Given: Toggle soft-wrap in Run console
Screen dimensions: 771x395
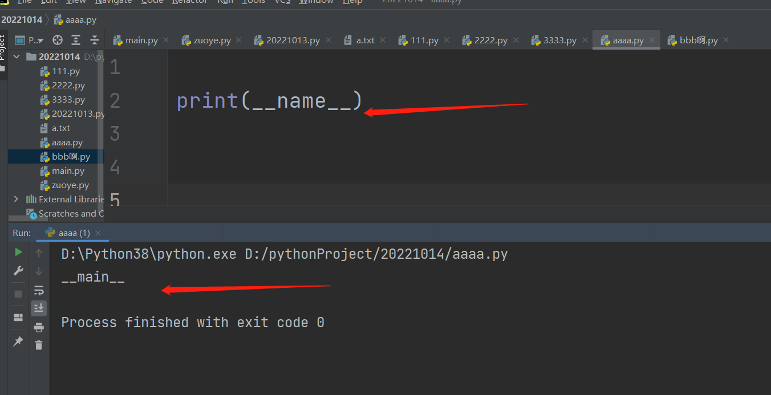Looking at the screenshot, I should click(39, 290).
